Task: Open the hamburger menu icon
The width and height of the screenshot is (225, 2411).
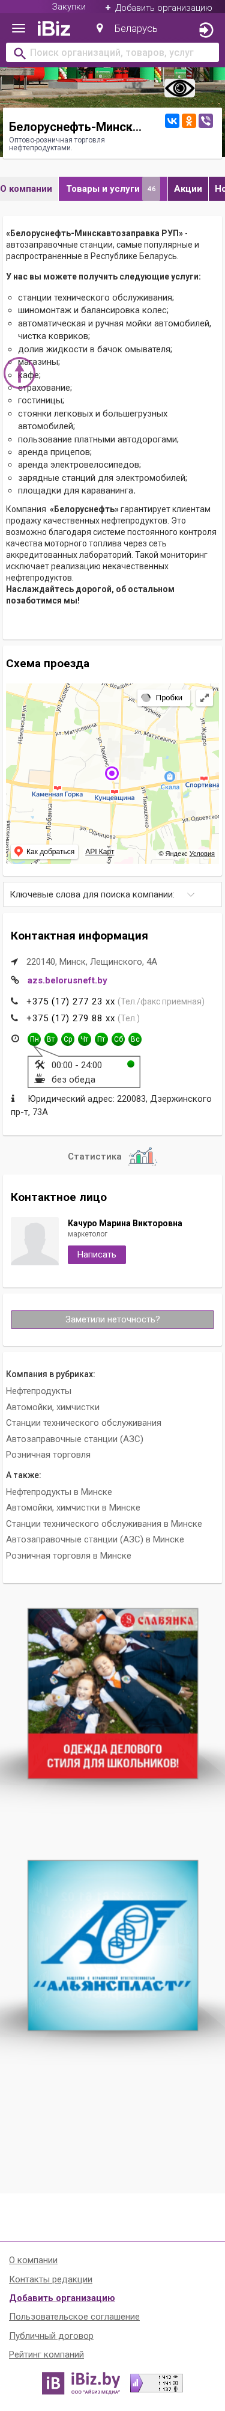Action: pyautogui.click(x=18, y=29)
